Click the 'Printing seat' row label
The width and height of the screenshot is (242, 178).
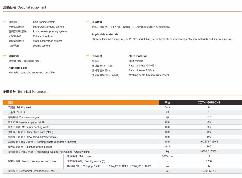tap(24, 107)
